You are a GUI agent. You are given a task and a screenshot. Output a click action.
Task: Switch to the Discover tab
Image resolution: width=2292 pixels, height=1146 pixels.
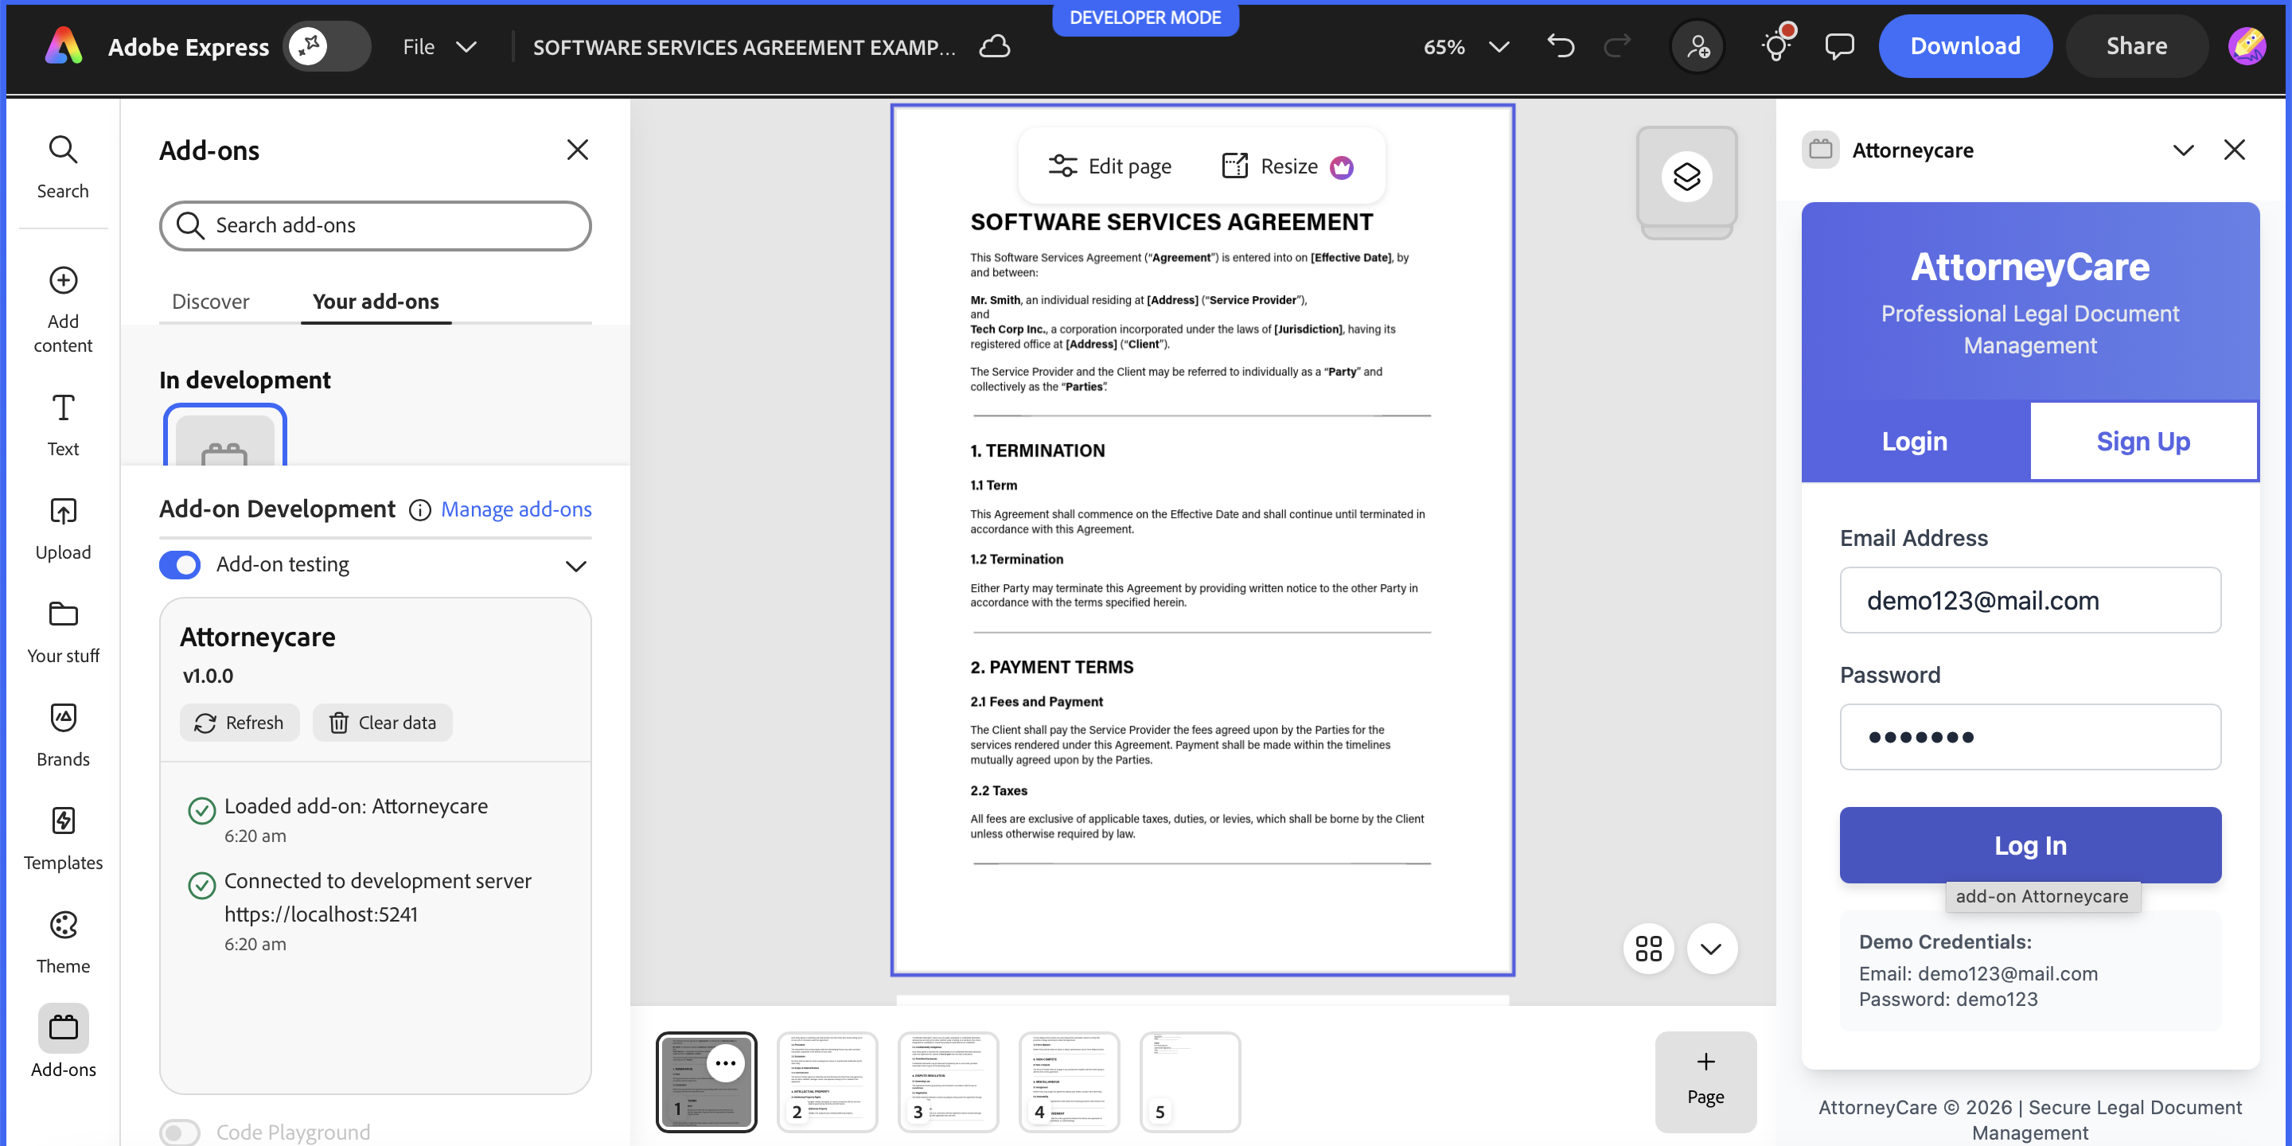tap(210, 302)
